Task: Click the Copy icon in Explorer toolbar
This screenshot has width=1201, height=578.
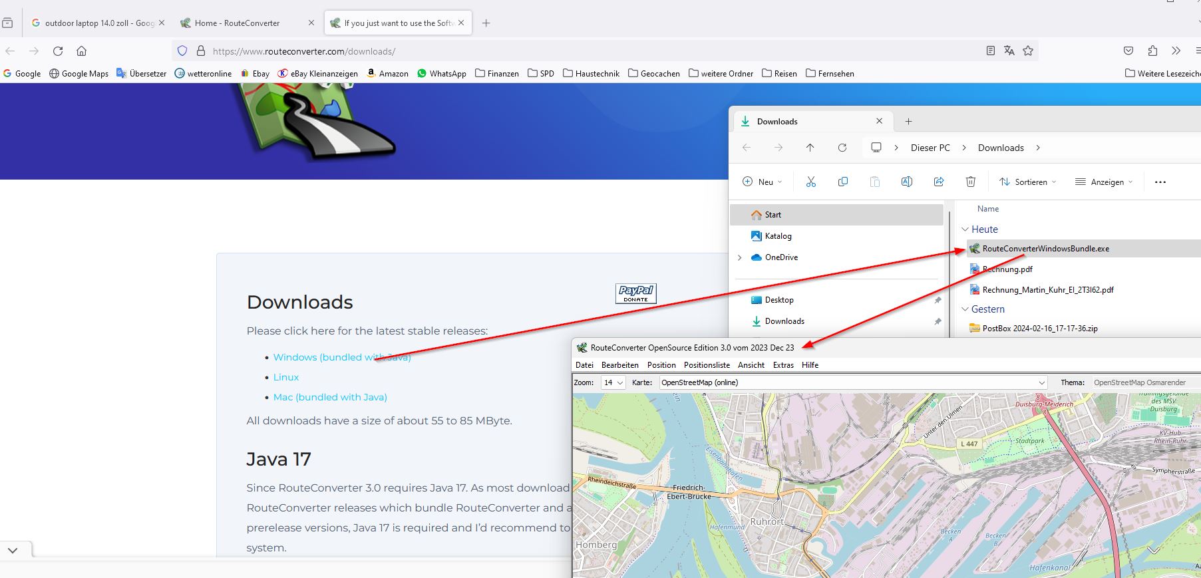Action: point(842,182)
